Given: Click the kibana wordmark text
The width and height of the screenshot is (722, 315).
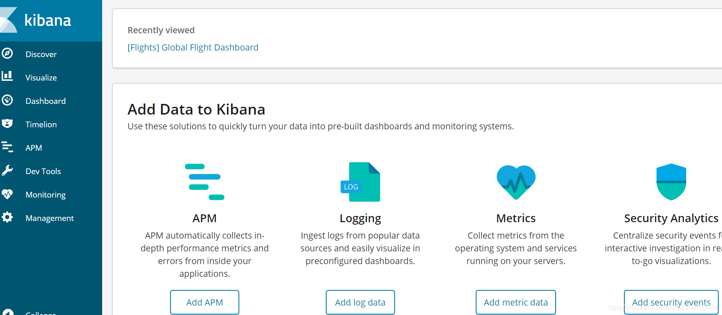Looking at the screenshot, I should tap(48, 20).
